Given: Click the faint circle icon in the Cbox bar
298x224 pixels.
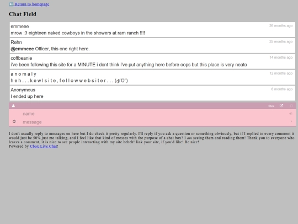Looking at the screenshot, I should (291, 106).
